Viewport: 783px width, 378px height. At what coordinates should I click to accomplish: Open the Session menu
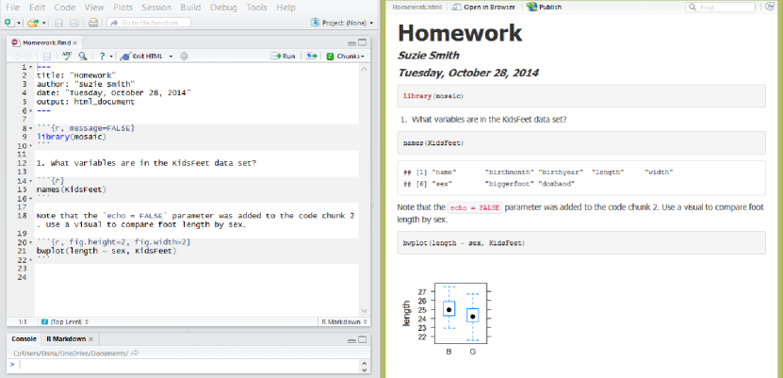pos(156,7)
